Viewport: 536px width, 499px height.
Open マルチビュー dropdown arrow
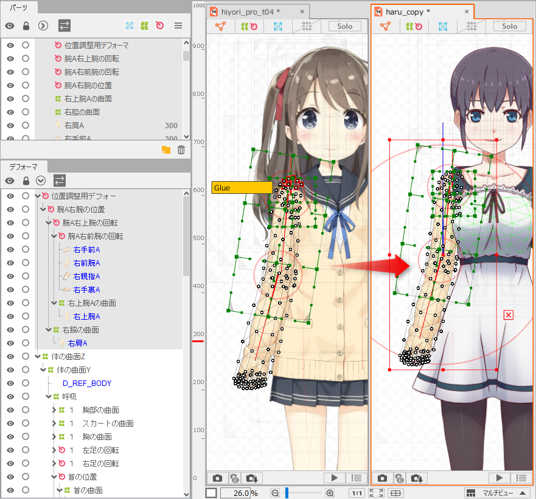click(x=523, y=493)
